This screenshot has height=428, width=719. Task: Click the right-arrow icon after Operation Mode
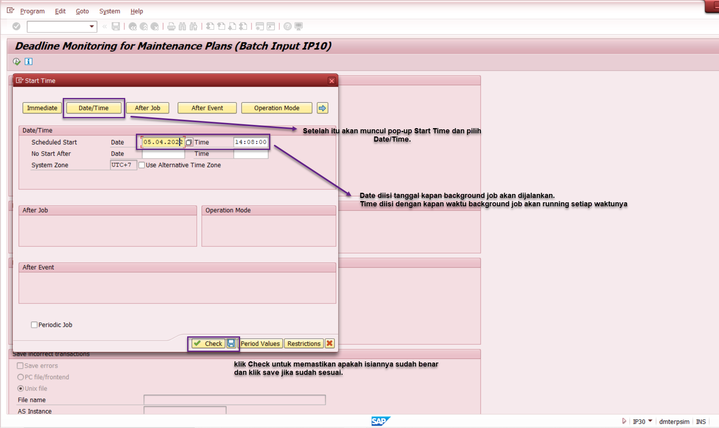pos(322,108)
